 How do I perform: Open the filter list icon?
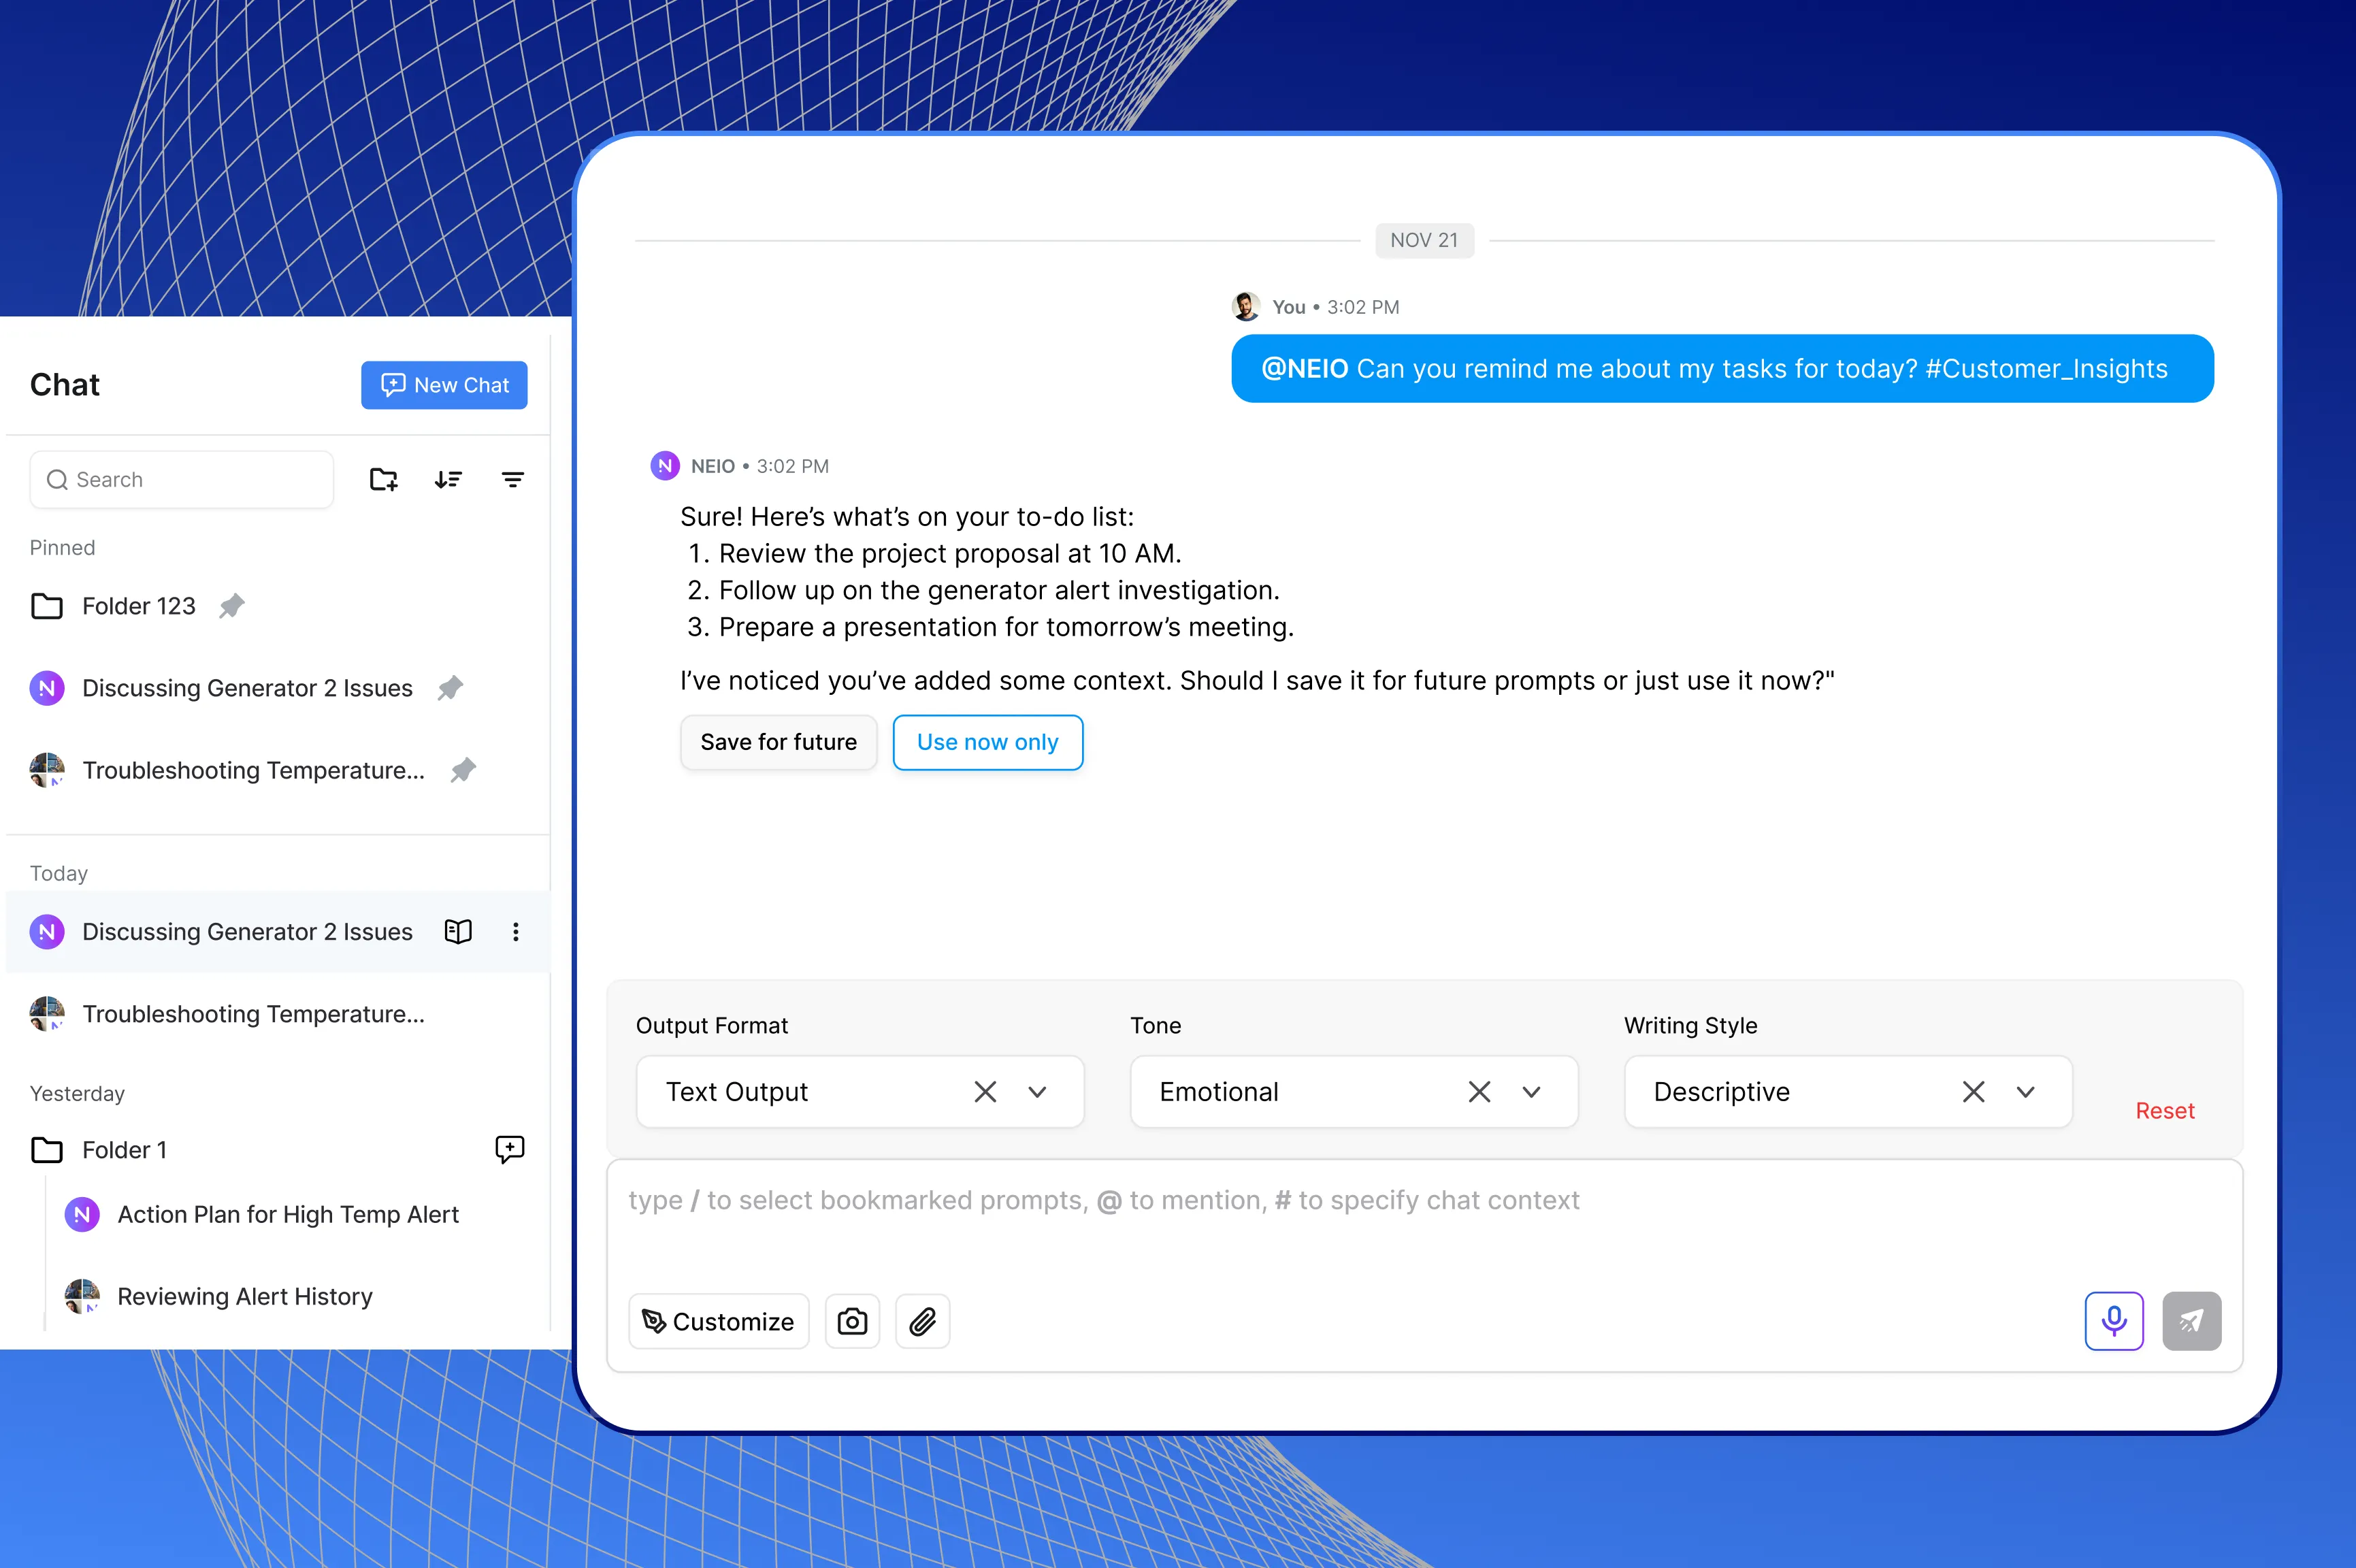(x=512, y=480)
